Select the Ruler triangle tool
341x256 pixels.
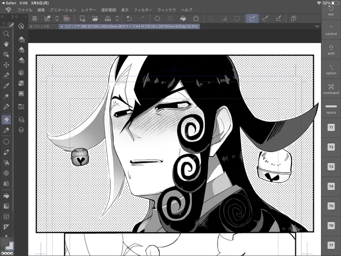tap(7, 227)
